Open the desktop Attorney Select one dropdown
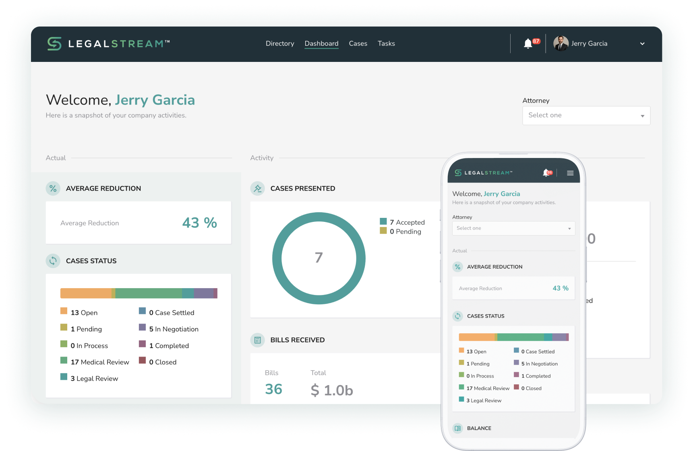The height and width of the screenshot is (451, 693). coord(586,115)
